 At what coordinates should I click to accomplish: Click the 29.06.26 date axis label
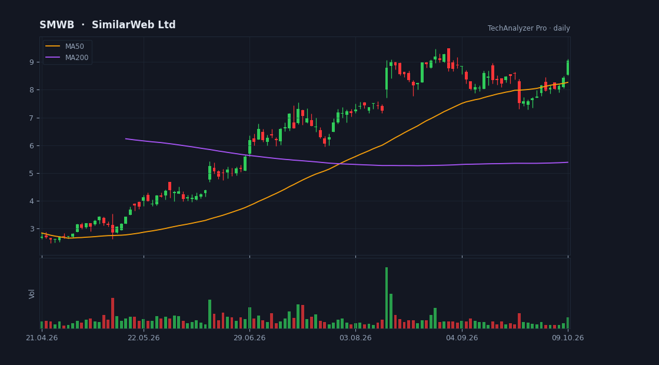coord(249,338)
